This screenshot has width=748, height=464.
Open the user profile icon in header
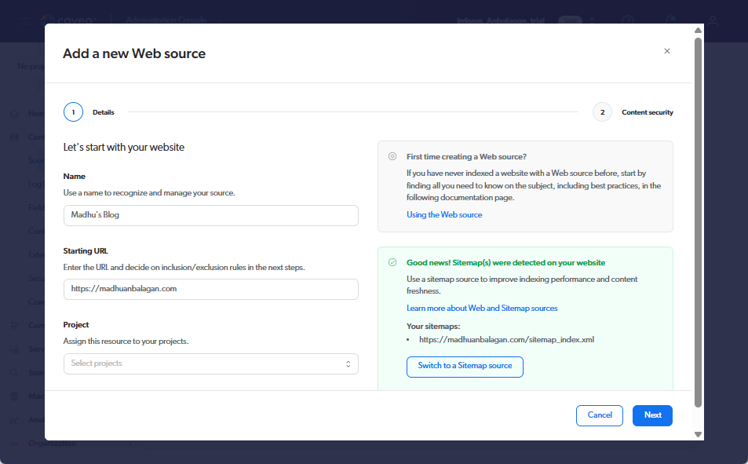point(713,20)
